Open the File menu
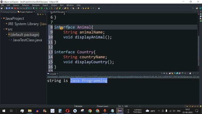 2,5
